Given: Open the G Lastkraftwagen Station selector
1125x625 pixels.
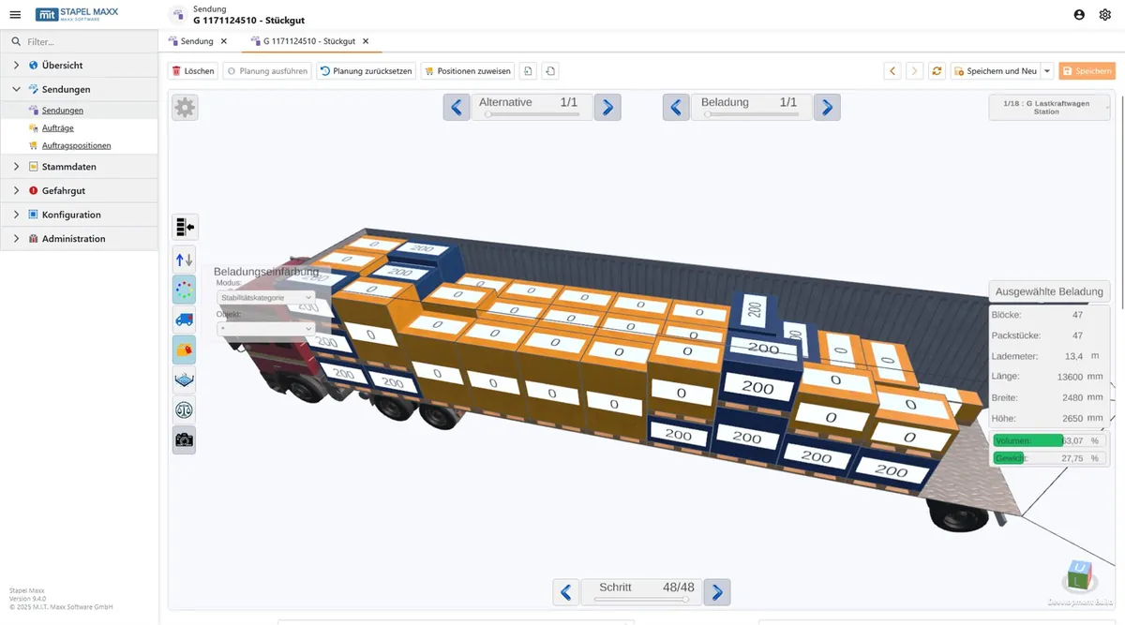Looking at the screenshot, I should [x=1049, y=108].
